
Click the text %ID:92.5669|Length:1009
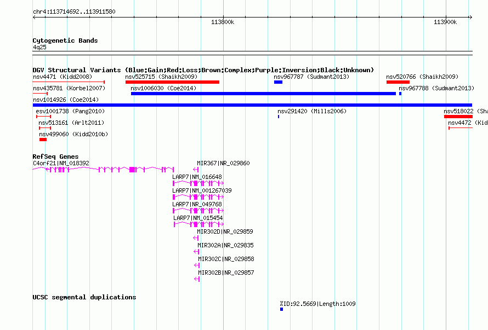[x=317, y=304]
